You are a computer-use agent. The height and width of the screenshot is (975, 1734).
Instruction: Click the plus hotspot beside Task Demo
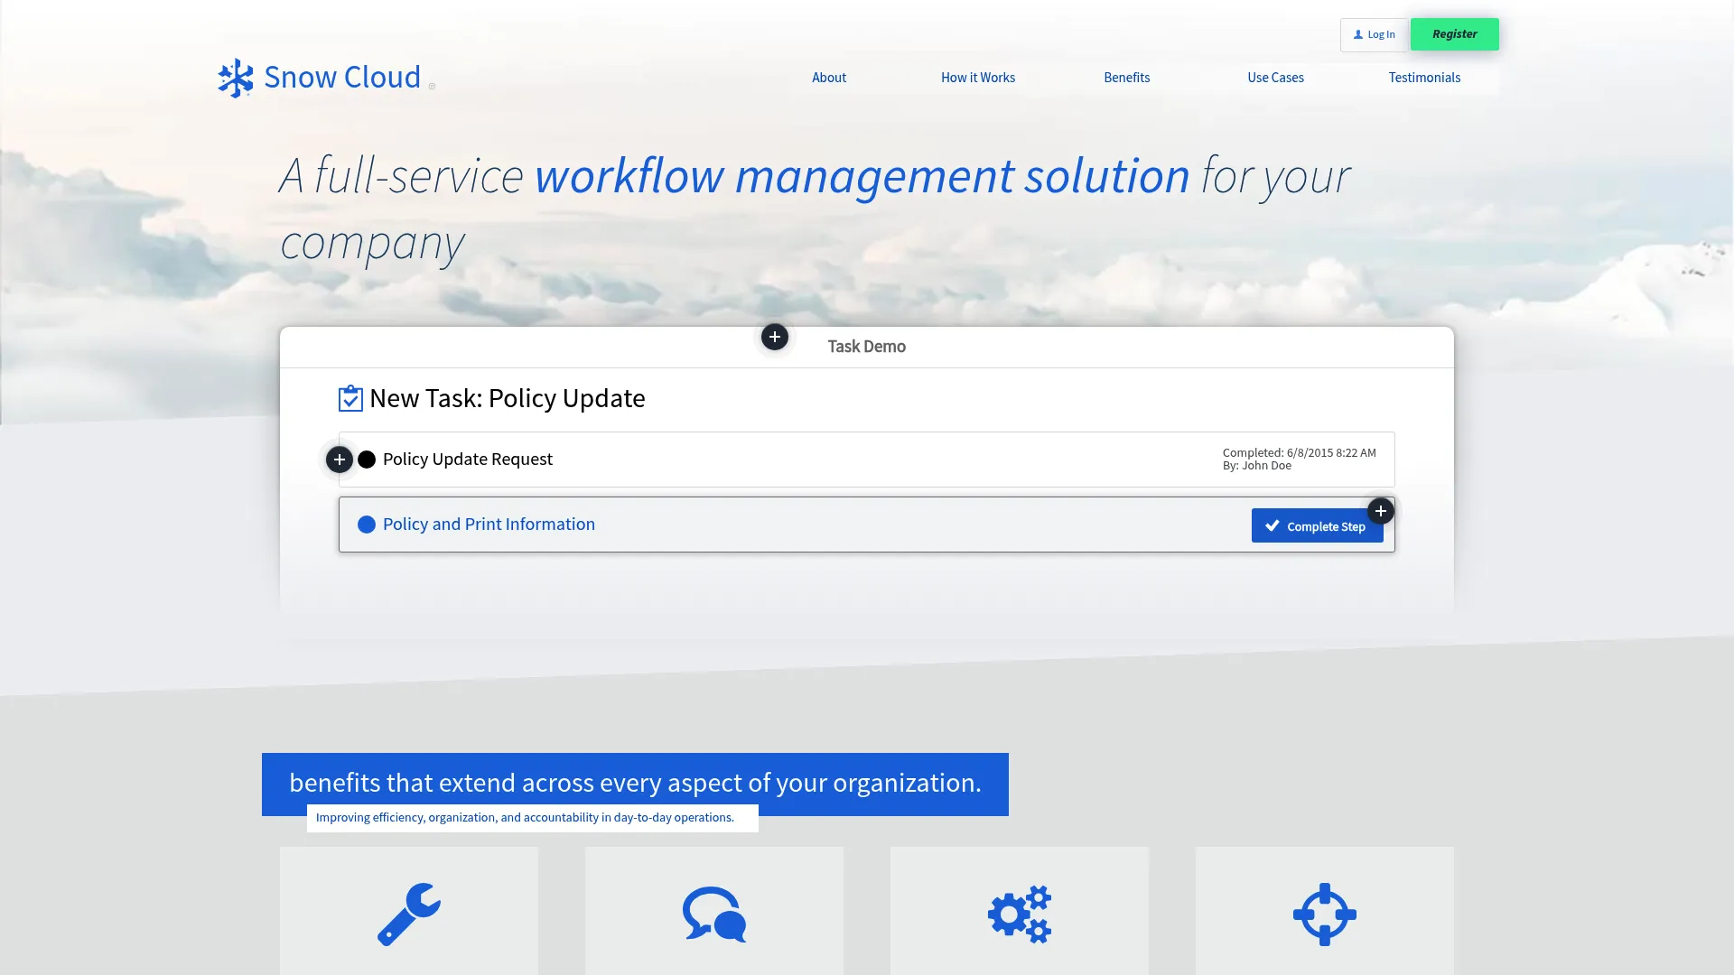click(774, 337)
